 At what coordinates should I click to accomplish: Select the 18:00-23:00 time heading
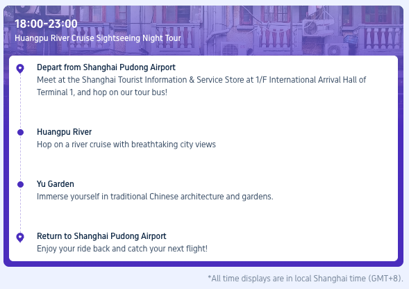(46, 24)
